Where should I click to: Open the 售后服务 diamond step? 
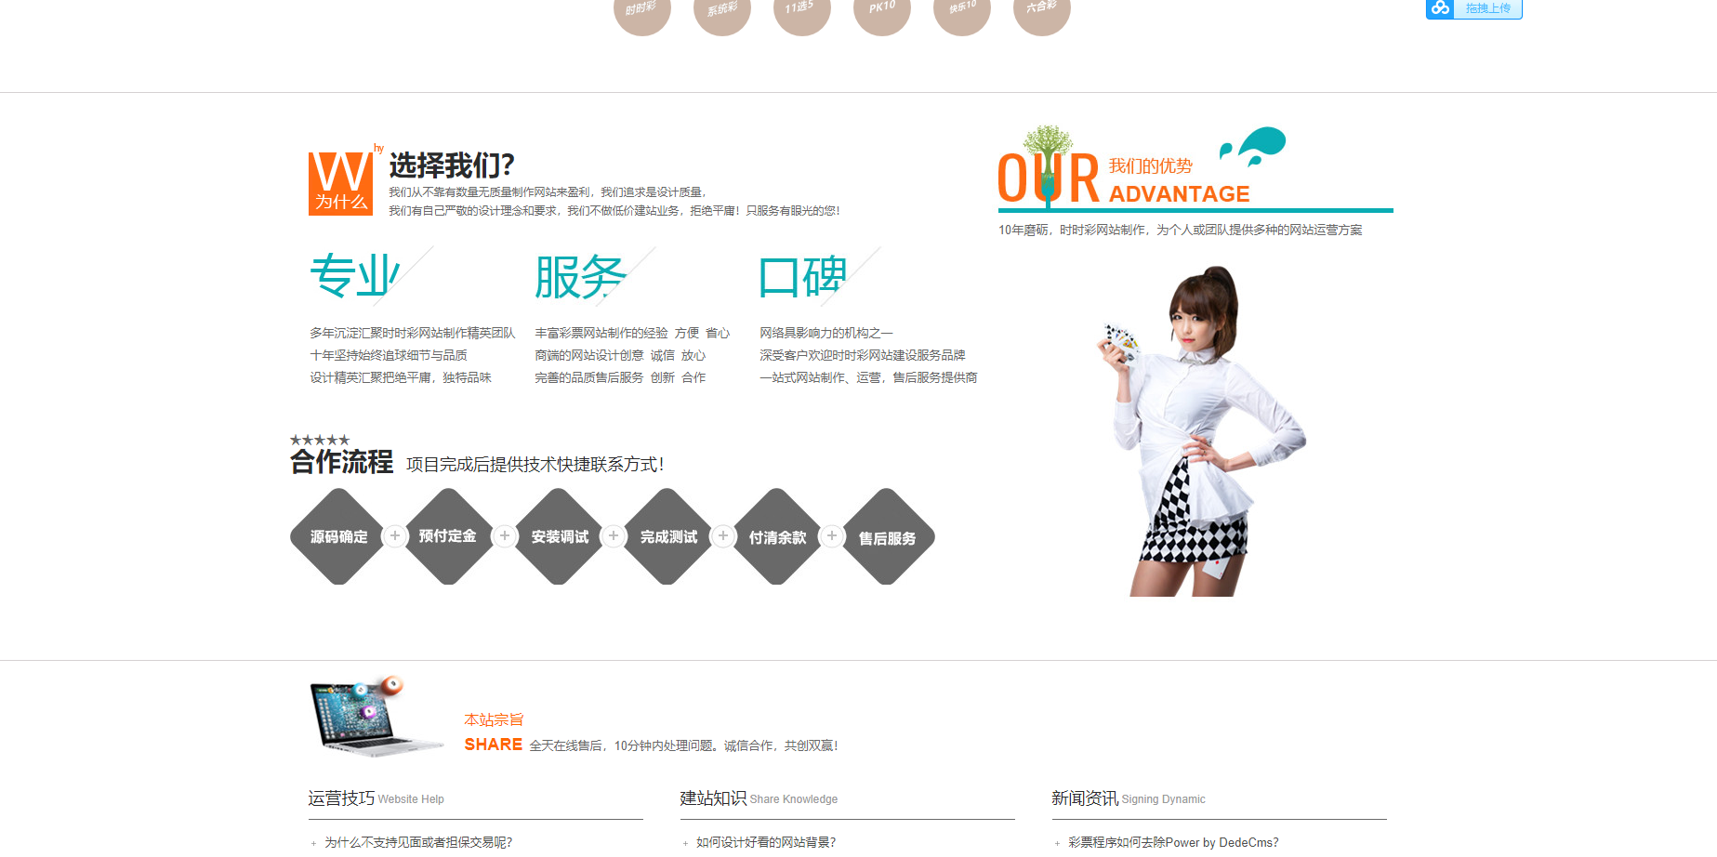pyautogui.click(x=887, y=537)
